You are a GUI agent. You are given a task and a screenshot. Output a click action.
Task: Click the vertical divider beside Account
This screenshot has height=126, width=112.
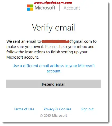coord(59,8)
